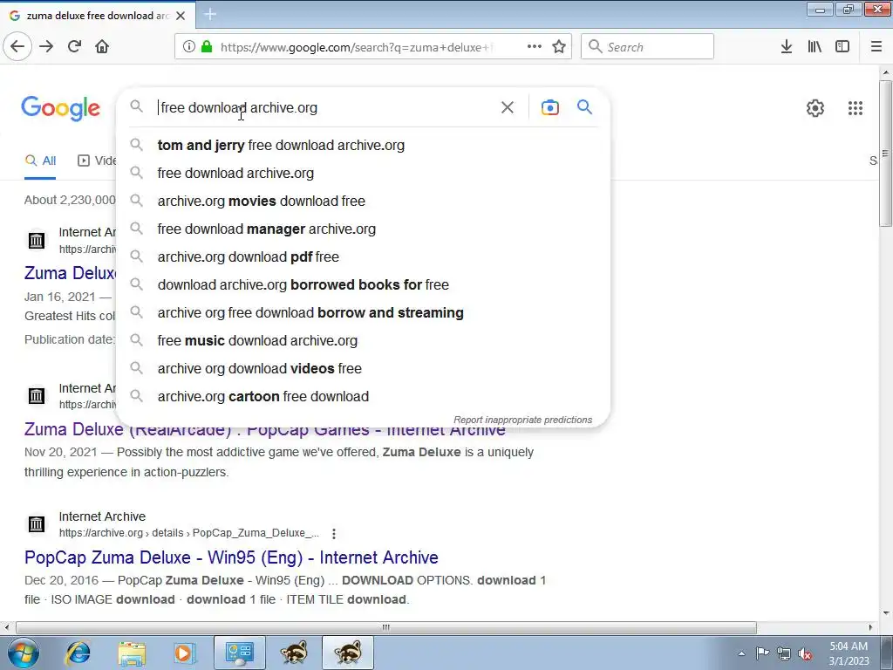Go back to the previous page
This screenshot has height=670, width=893.
(17, 47)
